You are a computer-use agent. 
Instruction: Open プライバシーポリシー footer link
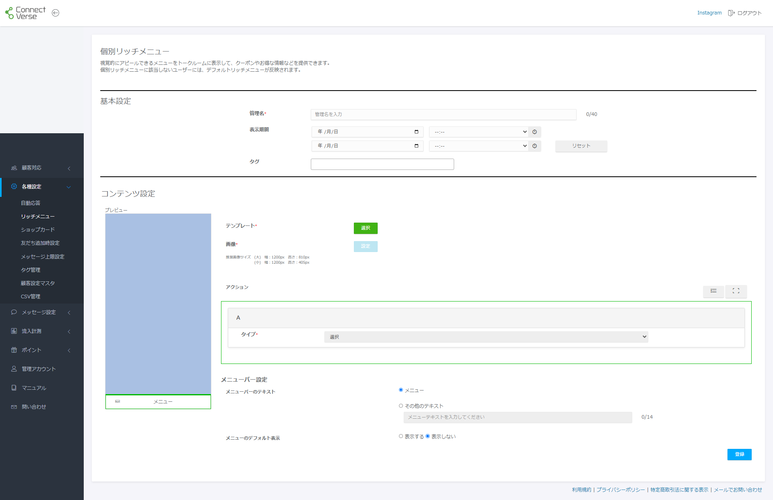point(620,490)
